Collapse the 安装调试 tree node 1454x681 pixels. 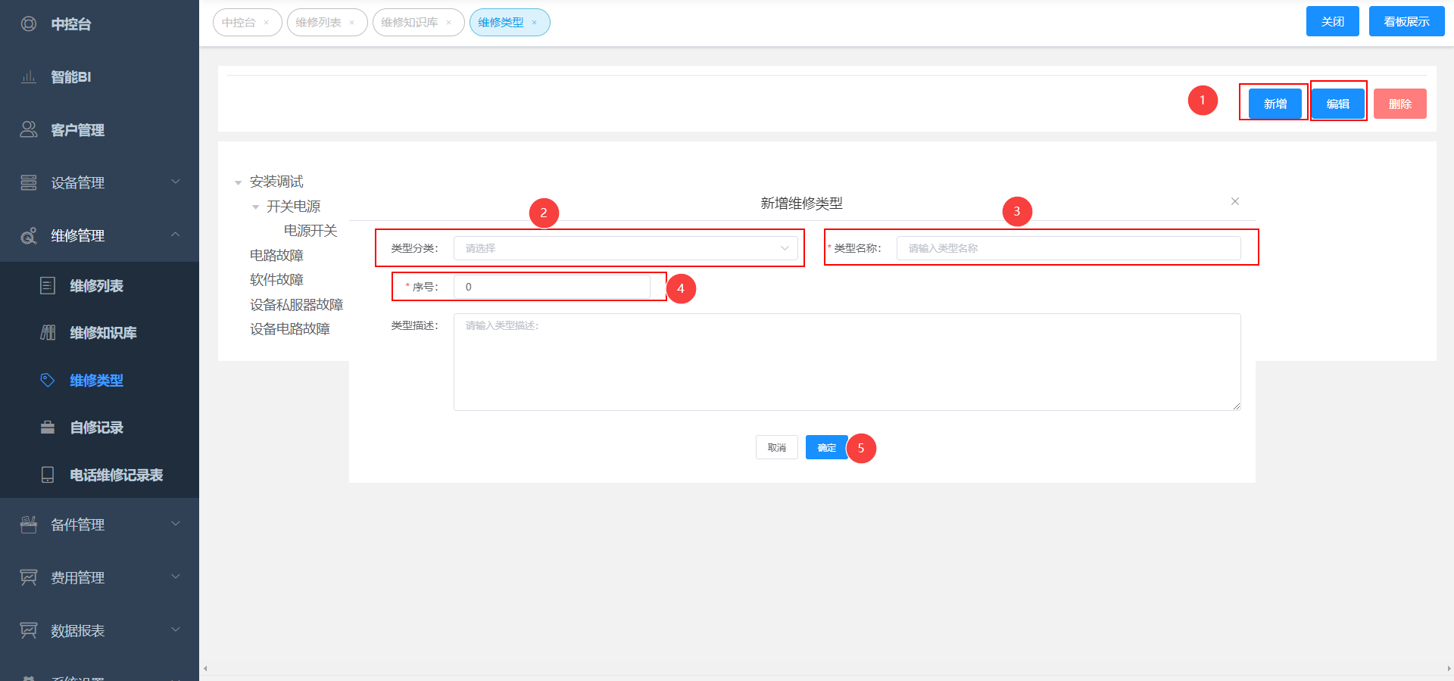click(x=239, y=182)
